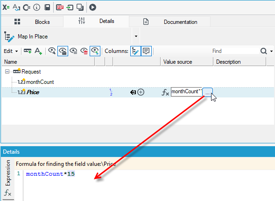Screen dimensions: 275x201
Task: Click the Value source column header
Action: coord(187,62)
